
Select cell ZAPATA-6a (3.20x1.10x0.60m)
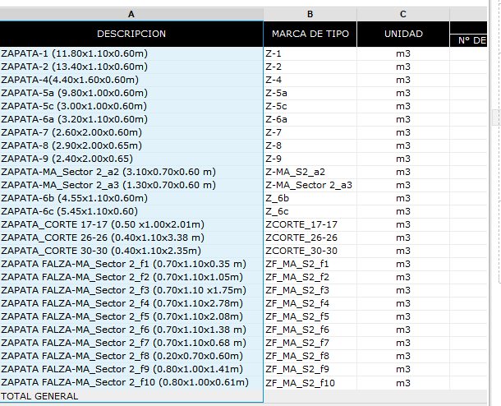(131, 119)
